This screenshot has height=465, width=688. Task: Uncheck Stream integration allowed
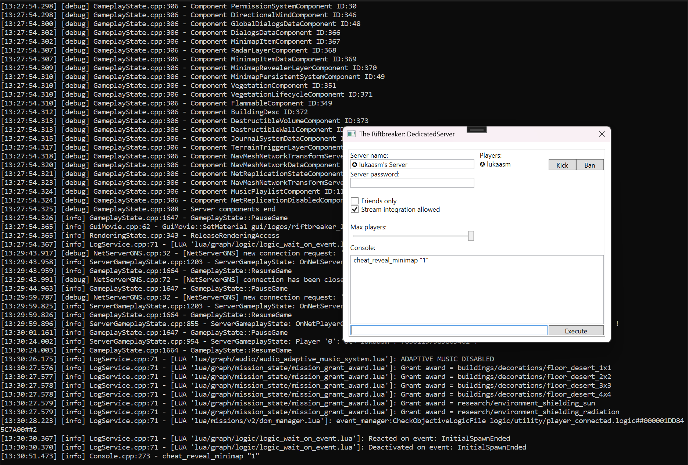[355, 210]
